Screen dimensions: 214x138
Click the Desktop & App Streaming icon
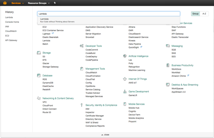(168, 85)
